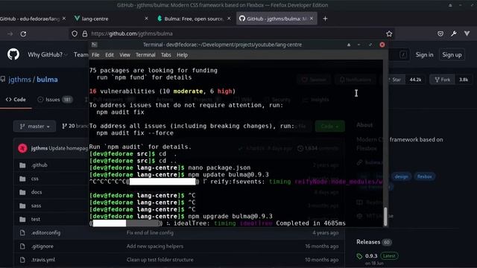Click the 3.8k forks count

[464, 80]
